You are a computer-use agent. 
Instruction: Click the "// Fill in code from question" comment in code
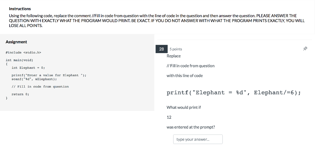(40, 87)
